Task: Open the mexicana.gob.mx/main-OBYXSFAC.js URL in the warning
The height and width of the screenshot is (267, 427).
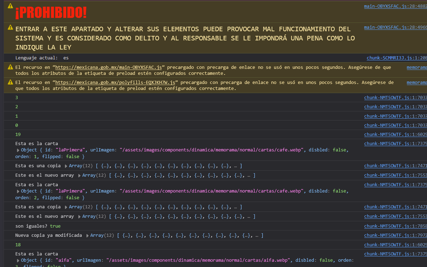Action: click(x=109, y=67)
